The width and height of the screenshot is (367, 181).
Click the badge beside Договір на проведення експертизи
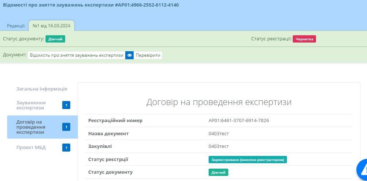click(x=66, y=127)
